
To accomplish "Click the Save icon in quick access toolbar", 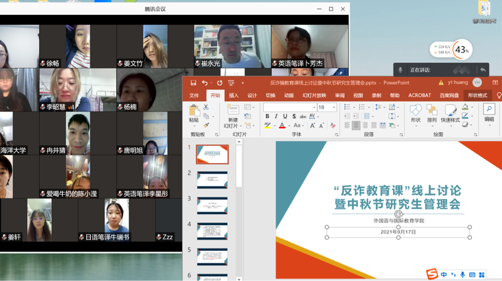I will [193, 83].
